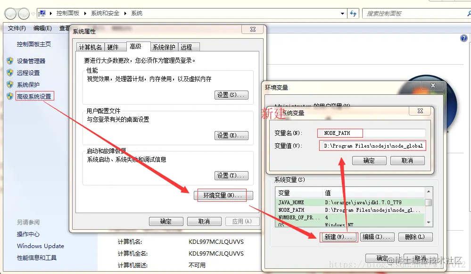The height and width of the screenshot is (274, 471).
Task: Select JAVA_HOME row in system variables
Action: (350, 202)
